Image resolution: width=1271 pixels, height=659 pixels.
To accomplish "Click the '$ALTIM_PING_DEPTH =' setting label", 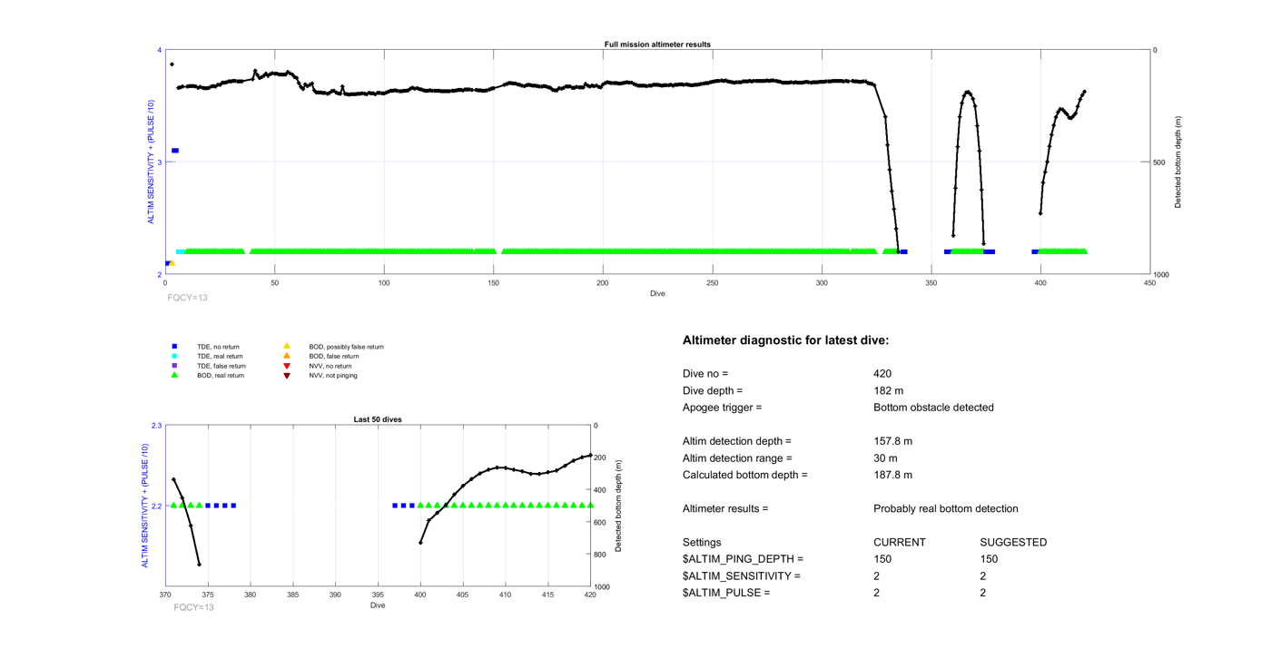I will (743, 559).
